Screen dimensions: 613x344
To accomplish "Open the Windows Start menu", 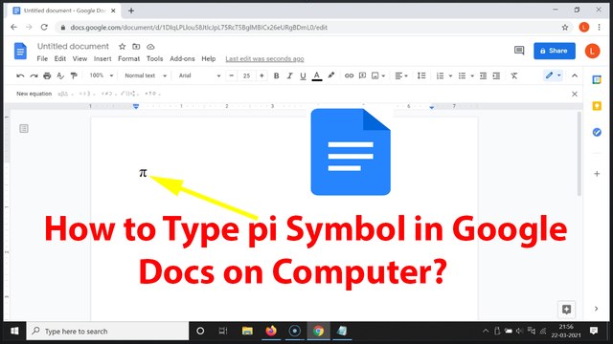I will coord(15,332).
